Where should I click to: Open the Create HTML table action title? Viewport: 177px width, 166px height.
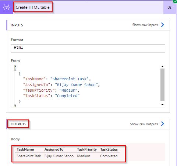[33, 7]
